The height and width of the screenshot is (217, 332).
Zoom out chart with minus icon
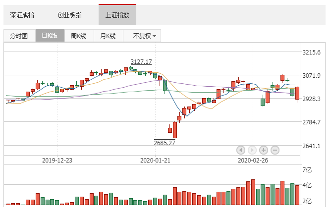[x=275, y=150]
